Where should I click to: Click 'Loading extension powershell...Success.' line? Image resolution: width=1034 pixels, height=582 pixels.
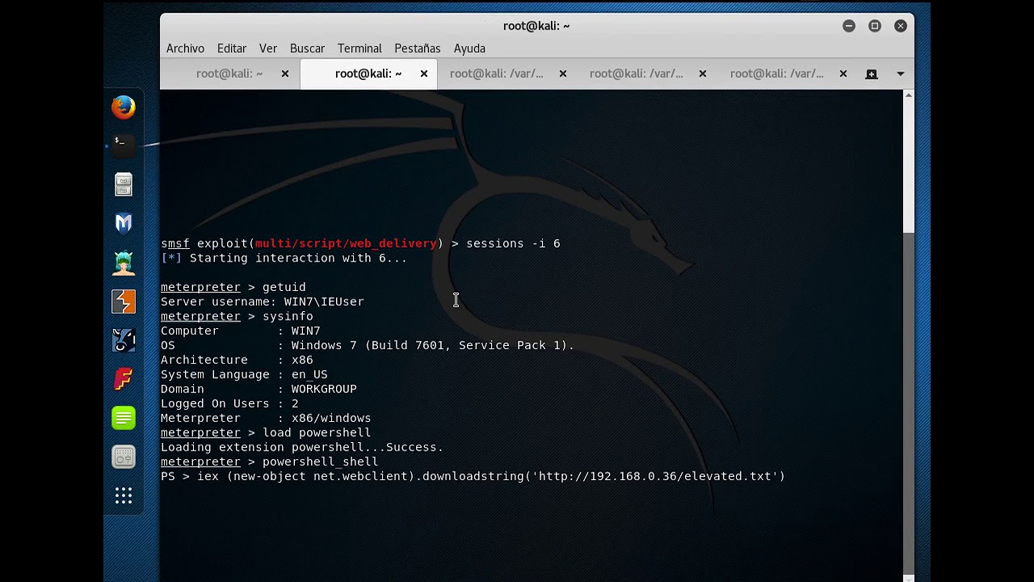tap(302, 447)
